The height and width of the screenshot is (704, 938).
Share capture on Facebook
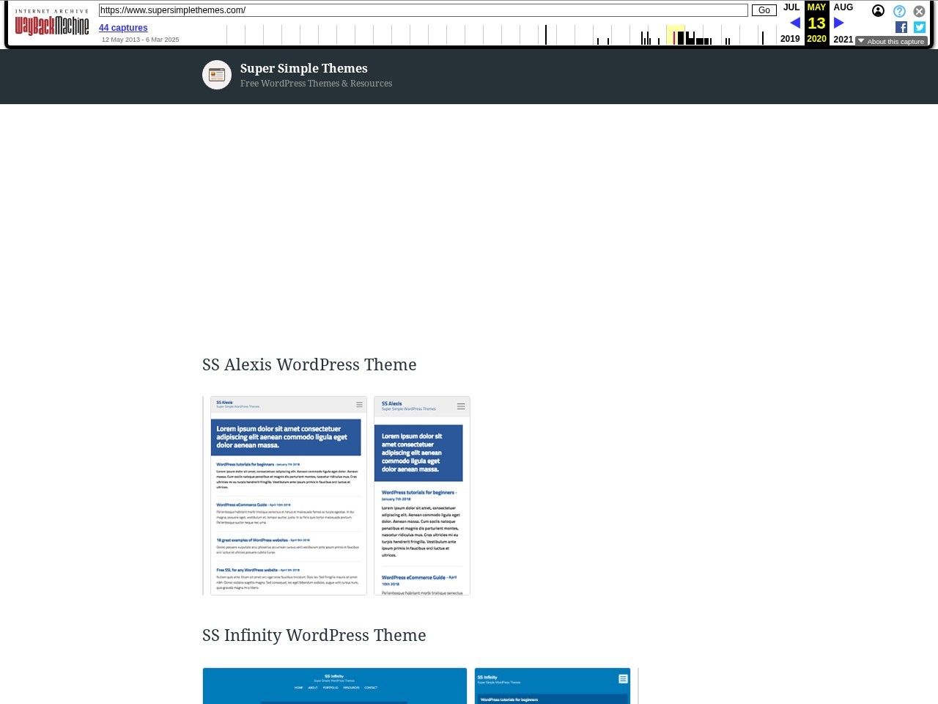pyautogui.click(x=901, y=27)
